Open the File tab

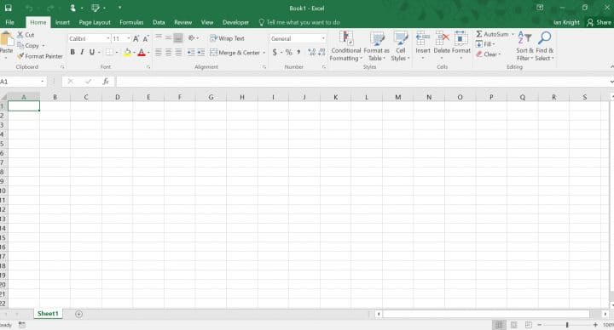click(x=9, y=22)
